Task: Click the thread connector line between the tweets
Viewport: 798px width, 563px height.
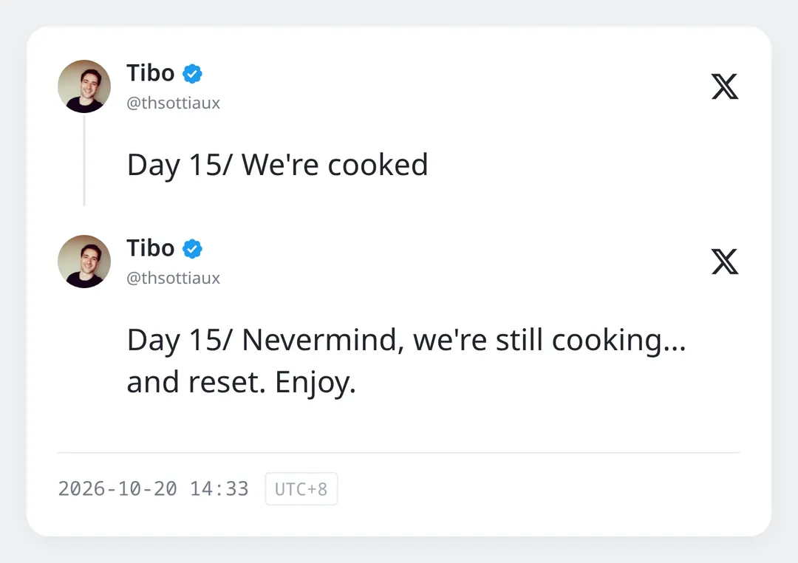Action: pos(84,160)
